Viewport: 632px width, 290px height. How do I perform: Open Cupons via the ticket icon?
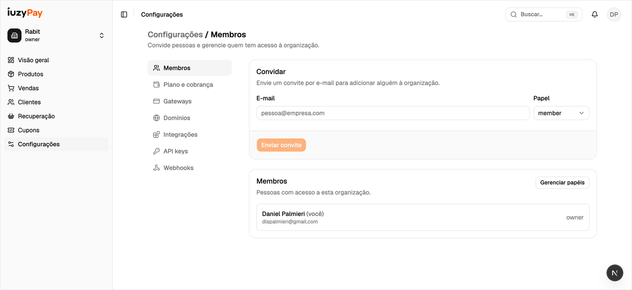click(11, 130)
